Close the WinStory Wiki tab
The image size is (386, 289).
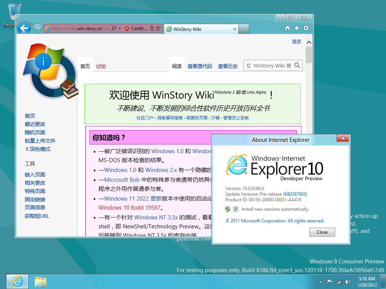234,29
